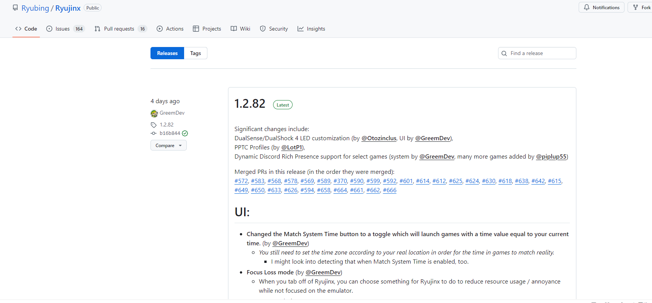Click the Notifications bell button
Image resolution: width=652 pixels, height=303 pixels.
[602, 7]
